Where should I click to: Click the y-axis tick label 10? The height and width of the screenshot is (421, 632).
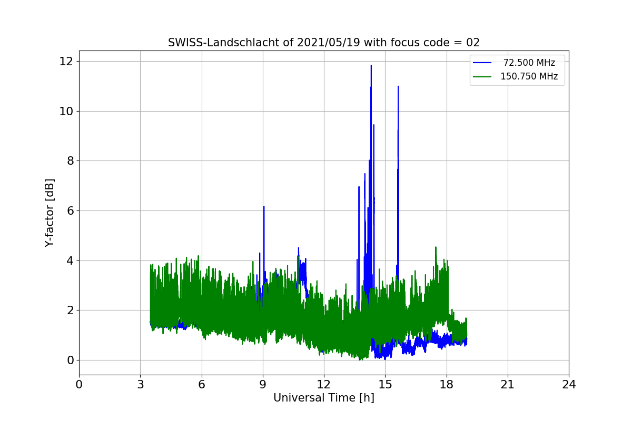click(x=67, y=111)
